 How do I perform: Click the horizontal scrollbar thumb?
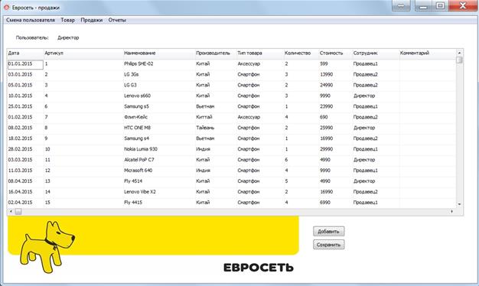[18, 211]
